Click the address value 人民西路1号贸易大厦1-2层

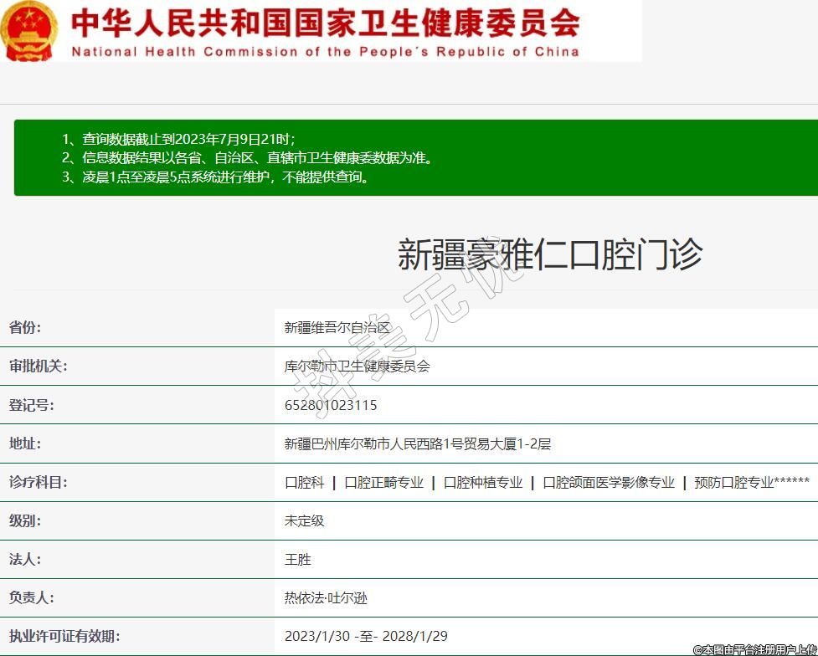(418, 443)
